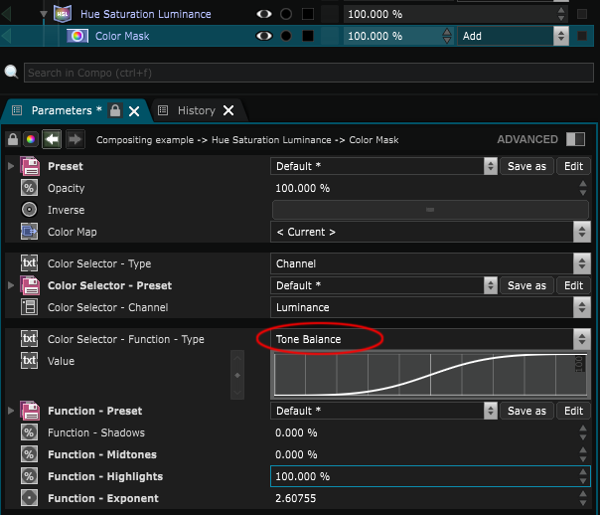Open Color Selector - Type Channel dropdown
This screenshot has width=600, height=515.
click(x=430, y=263)
